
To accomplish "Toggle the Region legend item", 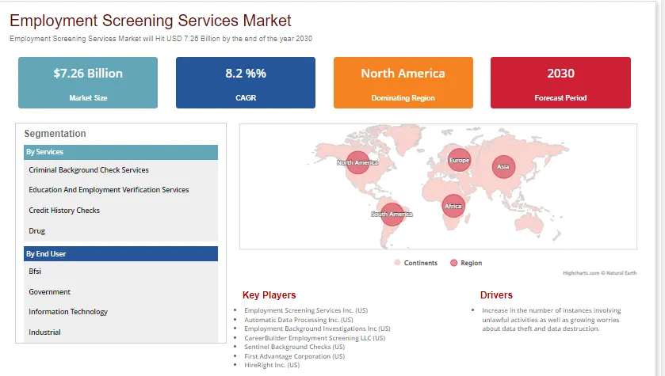I will [466, 263].
